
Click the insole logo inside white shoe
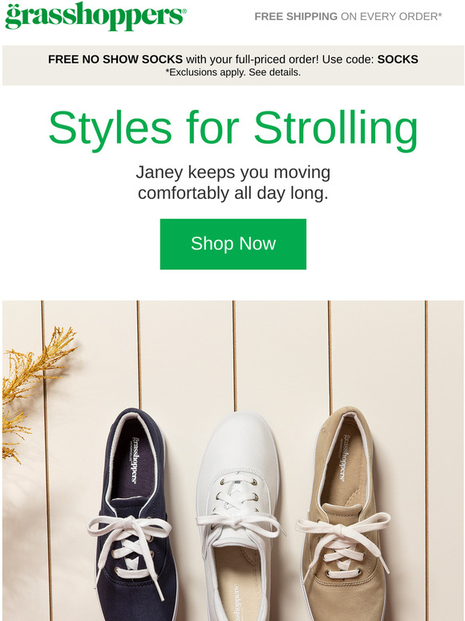click(x=235, y=603)
